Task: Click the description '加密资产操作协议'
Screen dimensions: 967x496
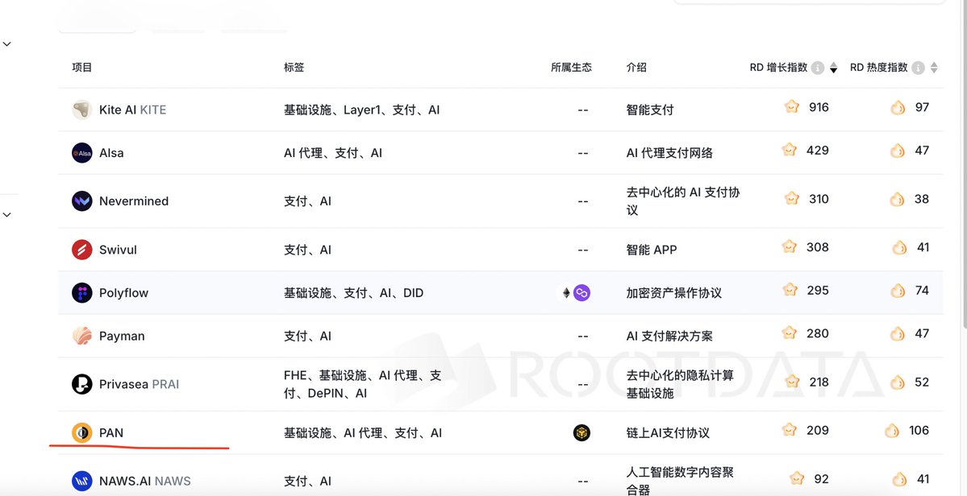Action: point(674,293)
